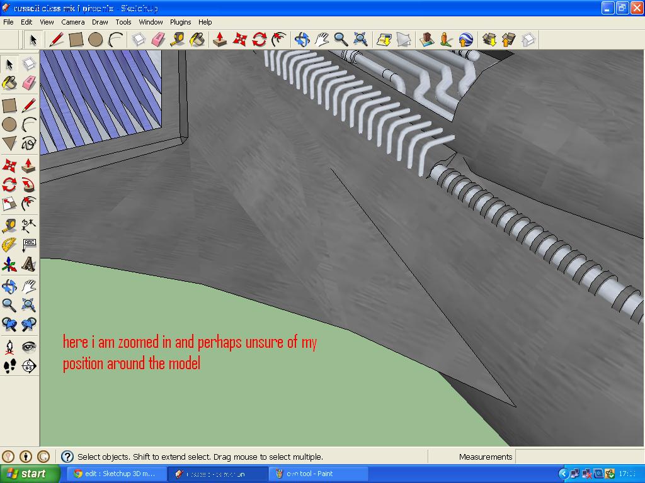Screen dimensions: 645x483
Task: Open the Tools menu
Action: point(123,22)
